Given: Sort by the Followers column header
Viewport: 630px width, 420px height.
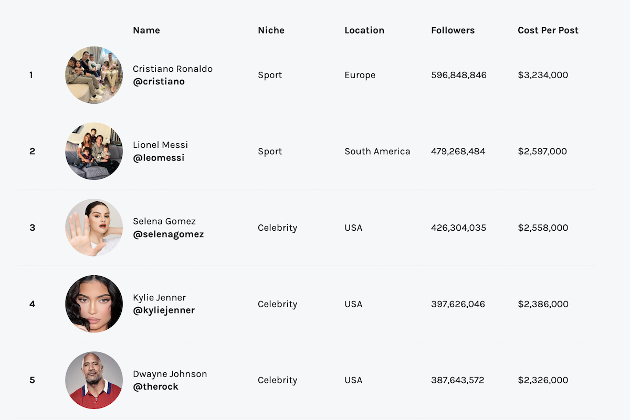Looking at the screenshot, I should coord(453,30).
